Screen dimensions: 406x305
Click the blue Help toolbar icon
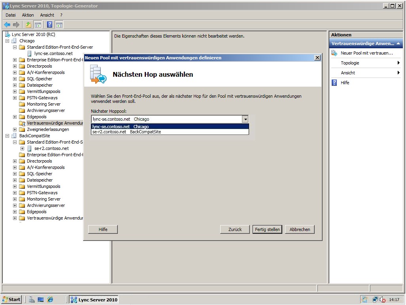click(x=49, y=25)
